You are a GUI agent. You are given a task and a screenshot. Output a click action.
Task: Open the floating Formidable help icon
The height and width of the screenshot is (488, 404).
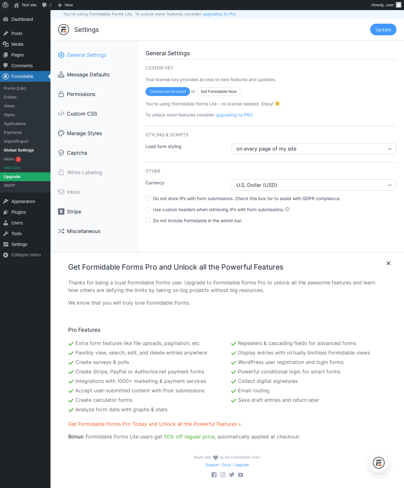[379, 463]
